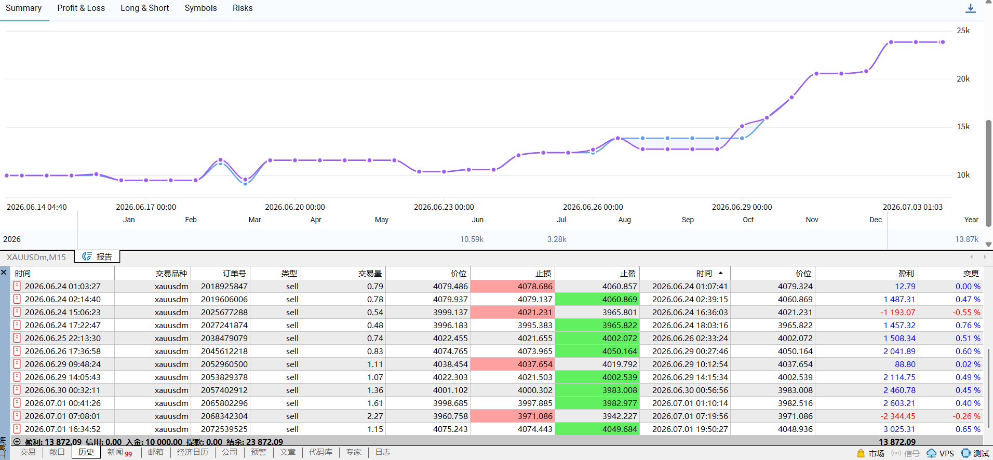The image size is (993, 460).
Task: Click the order icon for row 2026.07.01 16:34:52
Action: (17, 429)
